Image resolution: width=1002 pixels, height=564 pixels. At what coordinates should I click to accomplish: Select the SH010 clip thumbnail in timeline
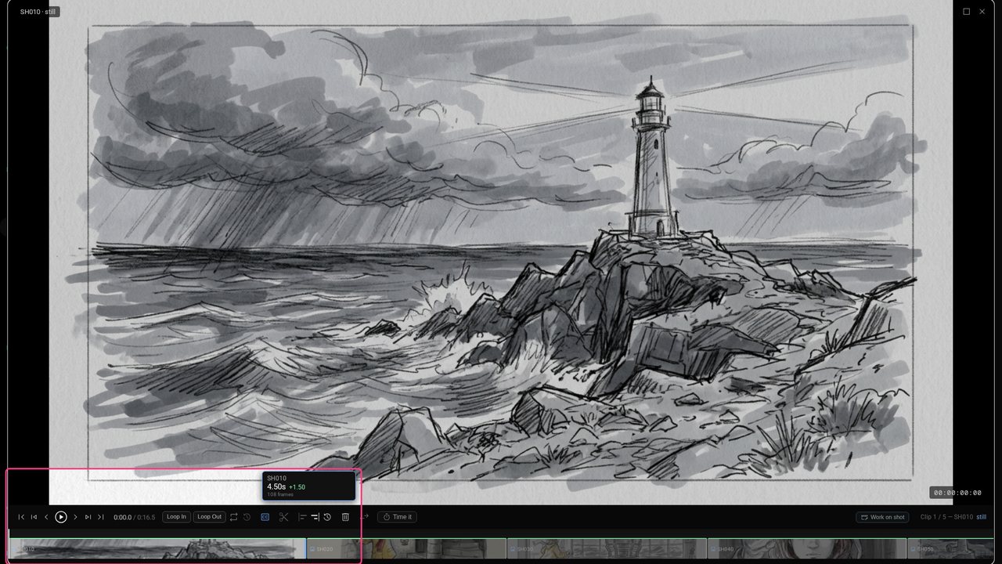click(x=157, y=549)
